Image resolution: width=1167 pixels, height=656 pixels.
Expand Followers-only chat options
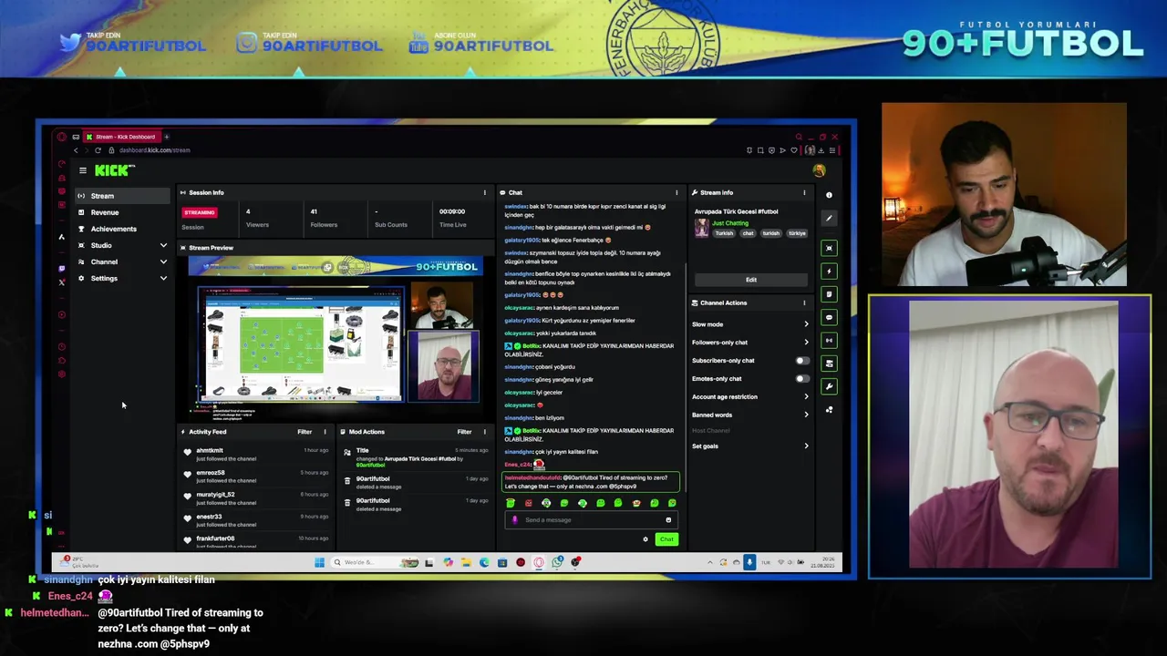click(x=750, y=343)
